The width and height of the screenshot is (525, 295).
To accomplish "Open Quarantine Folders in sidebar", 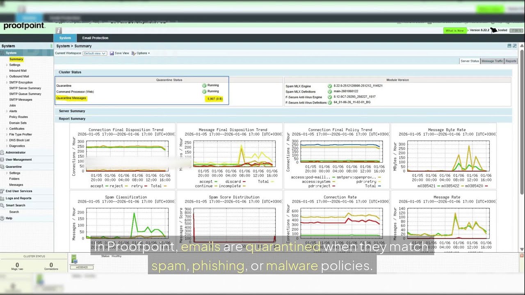I will (14, 179).
